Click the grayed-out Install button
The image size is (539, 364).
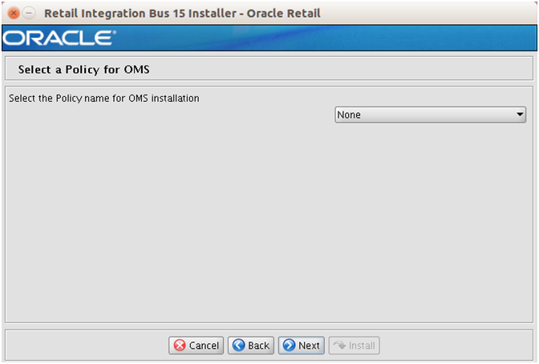[x=354, y=345]
